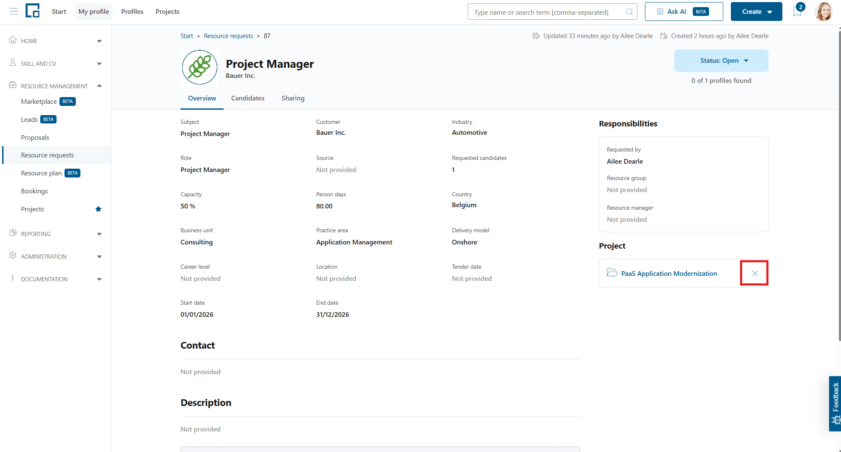
Task: Open the bookmarks icon with badge 2
Action: coord(797,11)
